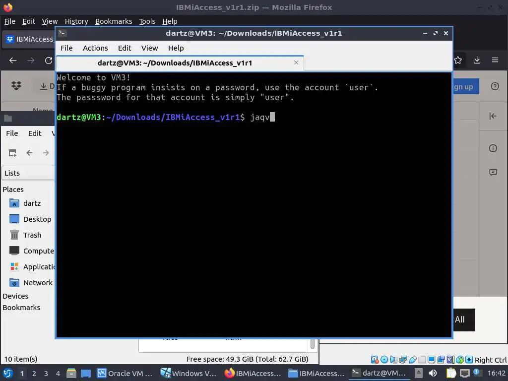
Task: Click the Dropbox logo icon
Action: (16, 86)
